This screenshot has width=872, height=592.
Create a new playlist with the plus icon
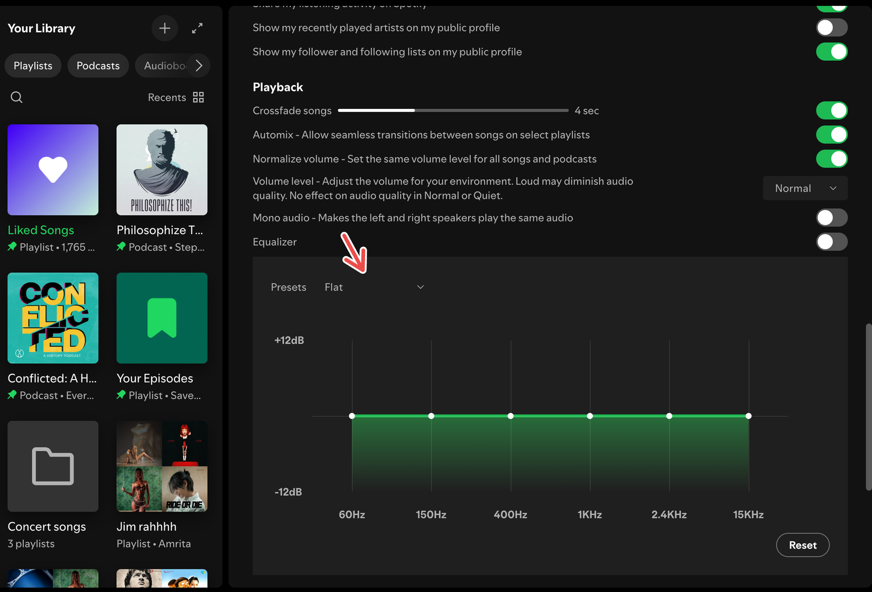pyautogui.click(x=164, y=28)
